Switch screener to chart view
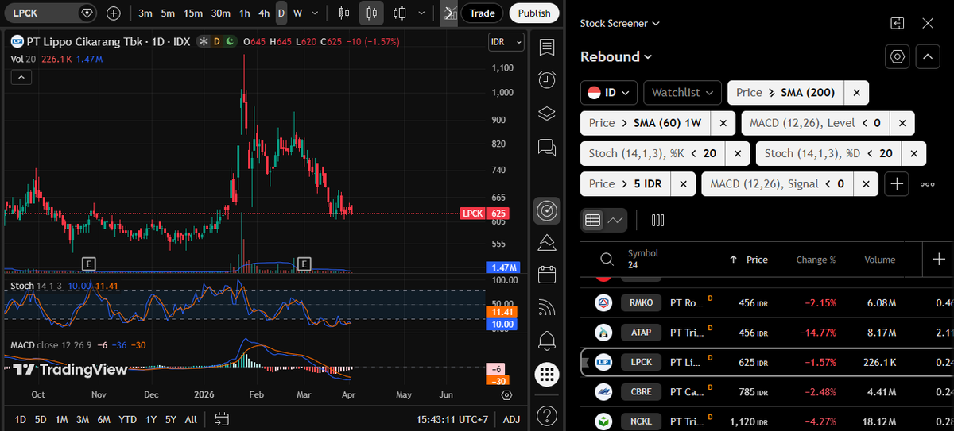Image resolution: width=954 pixels, height=431 pixels. (x=616, y=220)
